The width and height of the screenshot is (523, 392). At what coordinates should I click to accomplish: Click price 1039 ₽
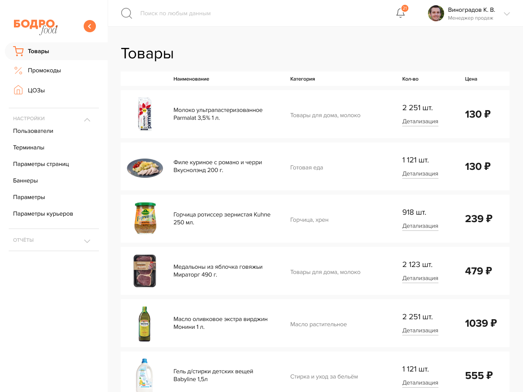pos(481,323)
